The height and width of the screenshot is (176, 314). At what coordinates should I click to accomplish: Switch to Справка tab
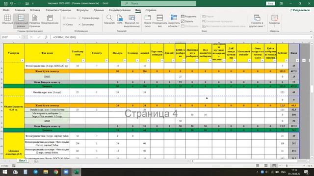tap(151, 10)
